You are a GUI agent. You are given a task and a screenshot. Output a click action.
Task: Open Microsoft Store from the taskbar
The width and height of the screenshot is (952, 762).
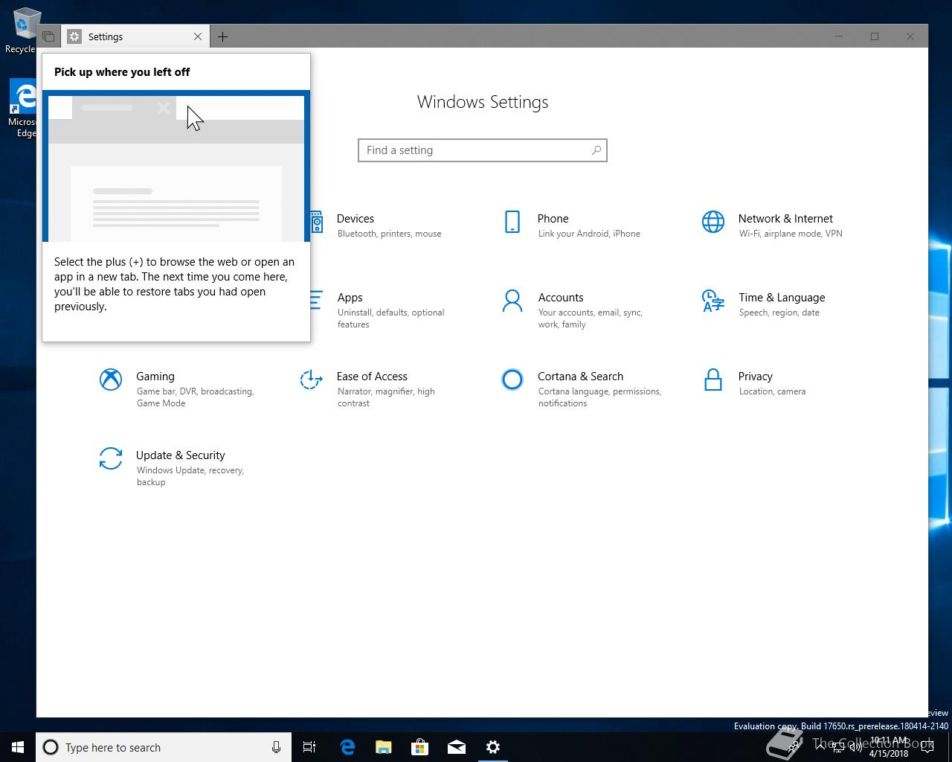(420, 747)
